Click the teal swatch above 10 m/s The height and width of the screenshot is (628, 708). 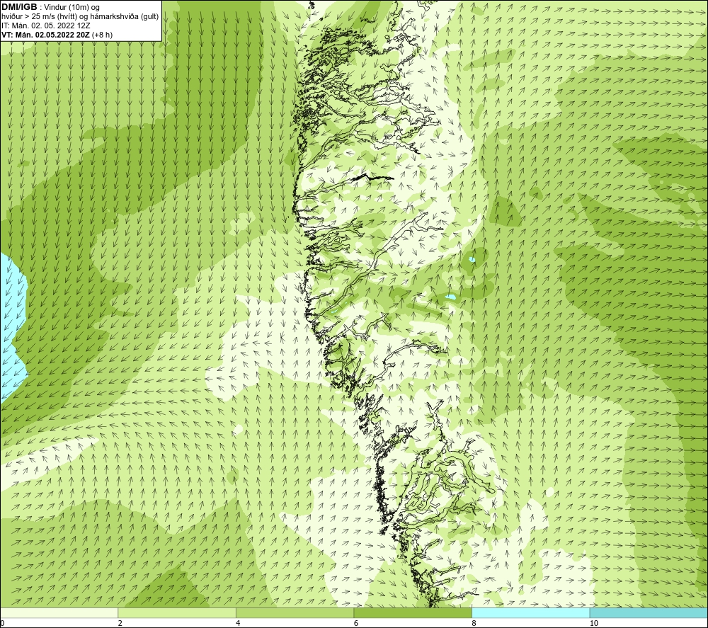649,613
